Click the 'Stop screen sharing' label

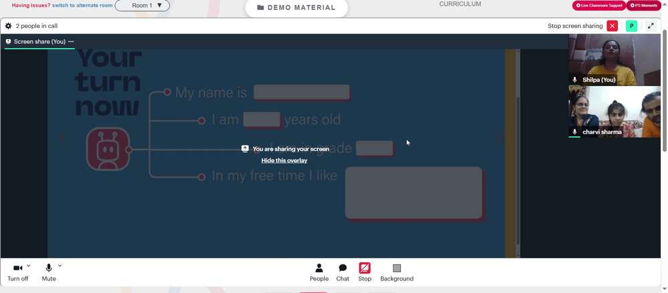click(x=575, y=26)
